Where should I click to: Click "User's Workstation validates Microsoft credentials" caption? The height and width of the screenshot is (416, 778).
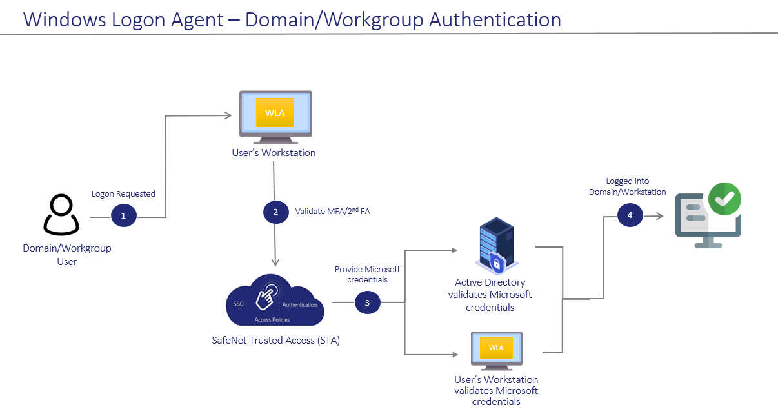[496, 390]
